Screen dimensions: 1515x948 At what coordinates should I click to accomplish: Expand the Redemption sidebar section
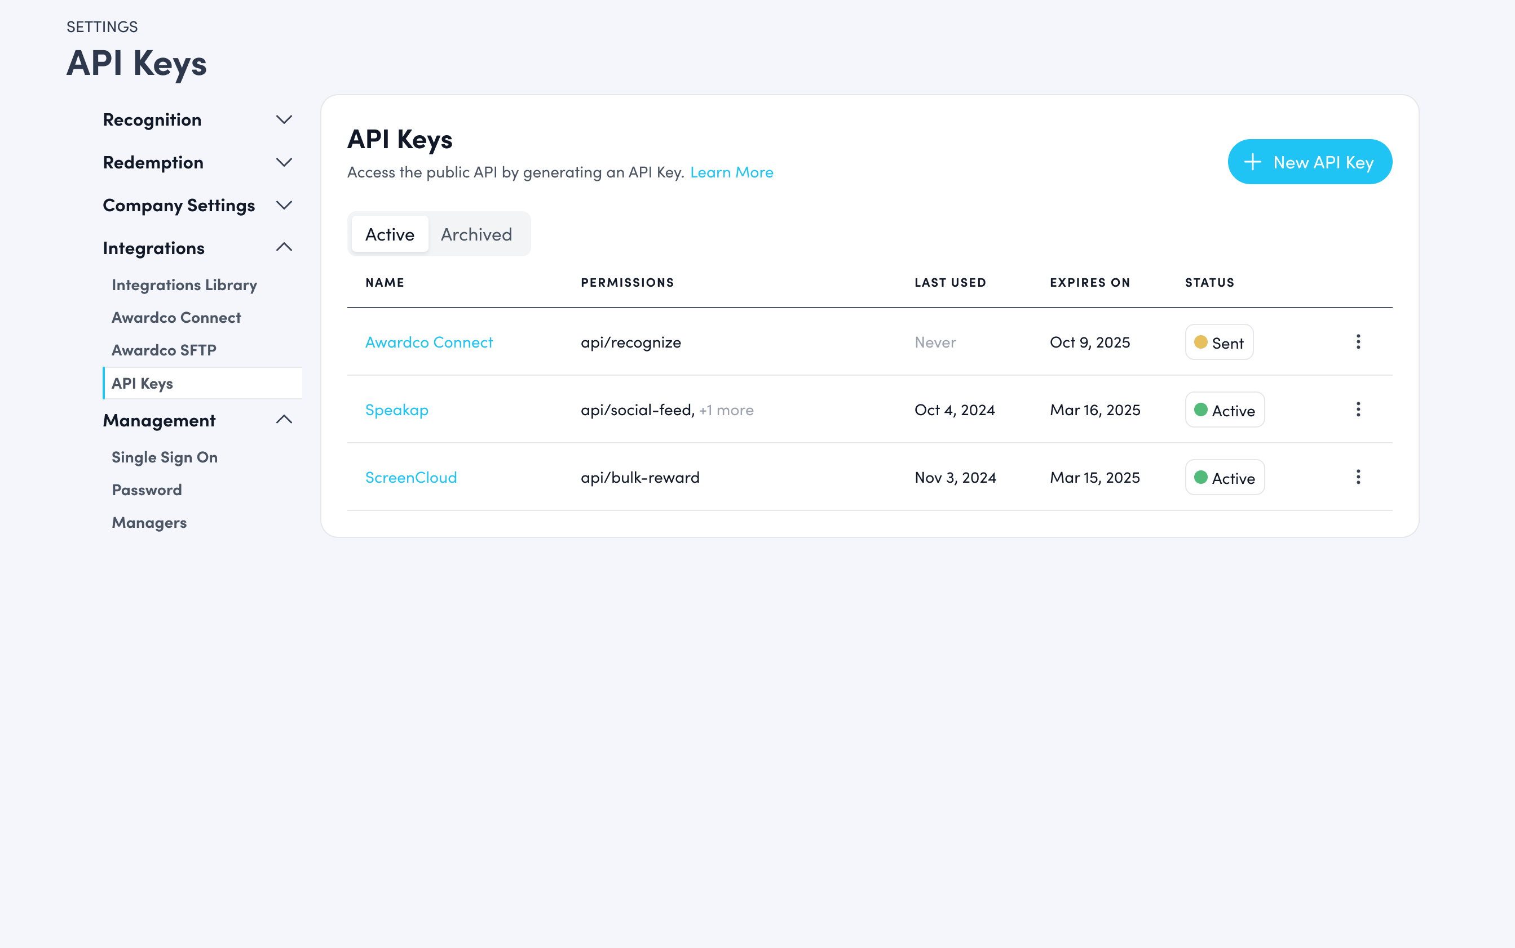click(284, 162)
